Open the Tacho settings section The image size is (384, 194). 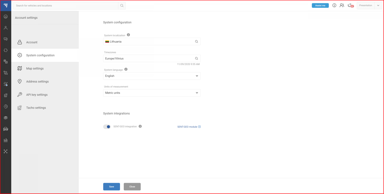(x=36, y=108)
